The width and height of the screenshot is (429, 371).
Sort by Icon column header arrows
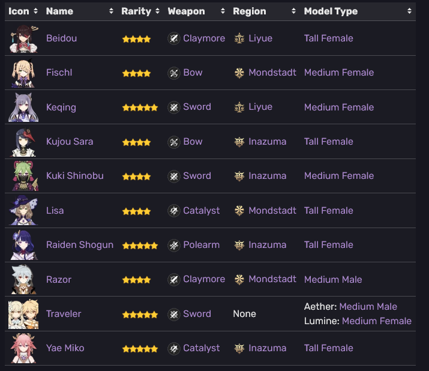[35, 11]
